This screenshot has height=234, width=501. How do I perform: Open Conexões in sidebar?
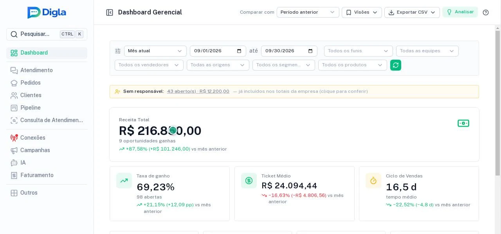[47, 138]
